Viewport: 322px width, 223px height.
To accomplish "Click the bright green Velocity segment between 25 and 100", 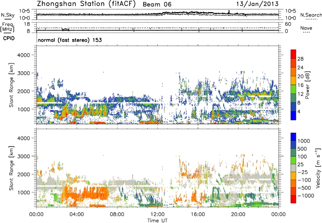I will 293,160.
